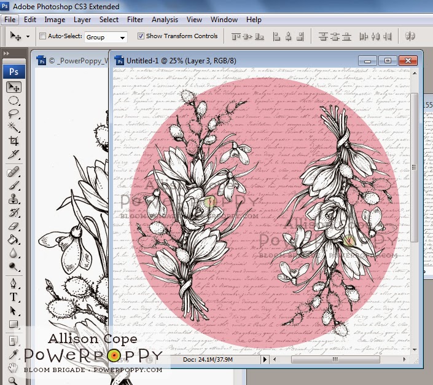Click the 'Doc: 24.1M/37.9M' status text
Screen dimensions: 433x385
[x=208, y=360]
